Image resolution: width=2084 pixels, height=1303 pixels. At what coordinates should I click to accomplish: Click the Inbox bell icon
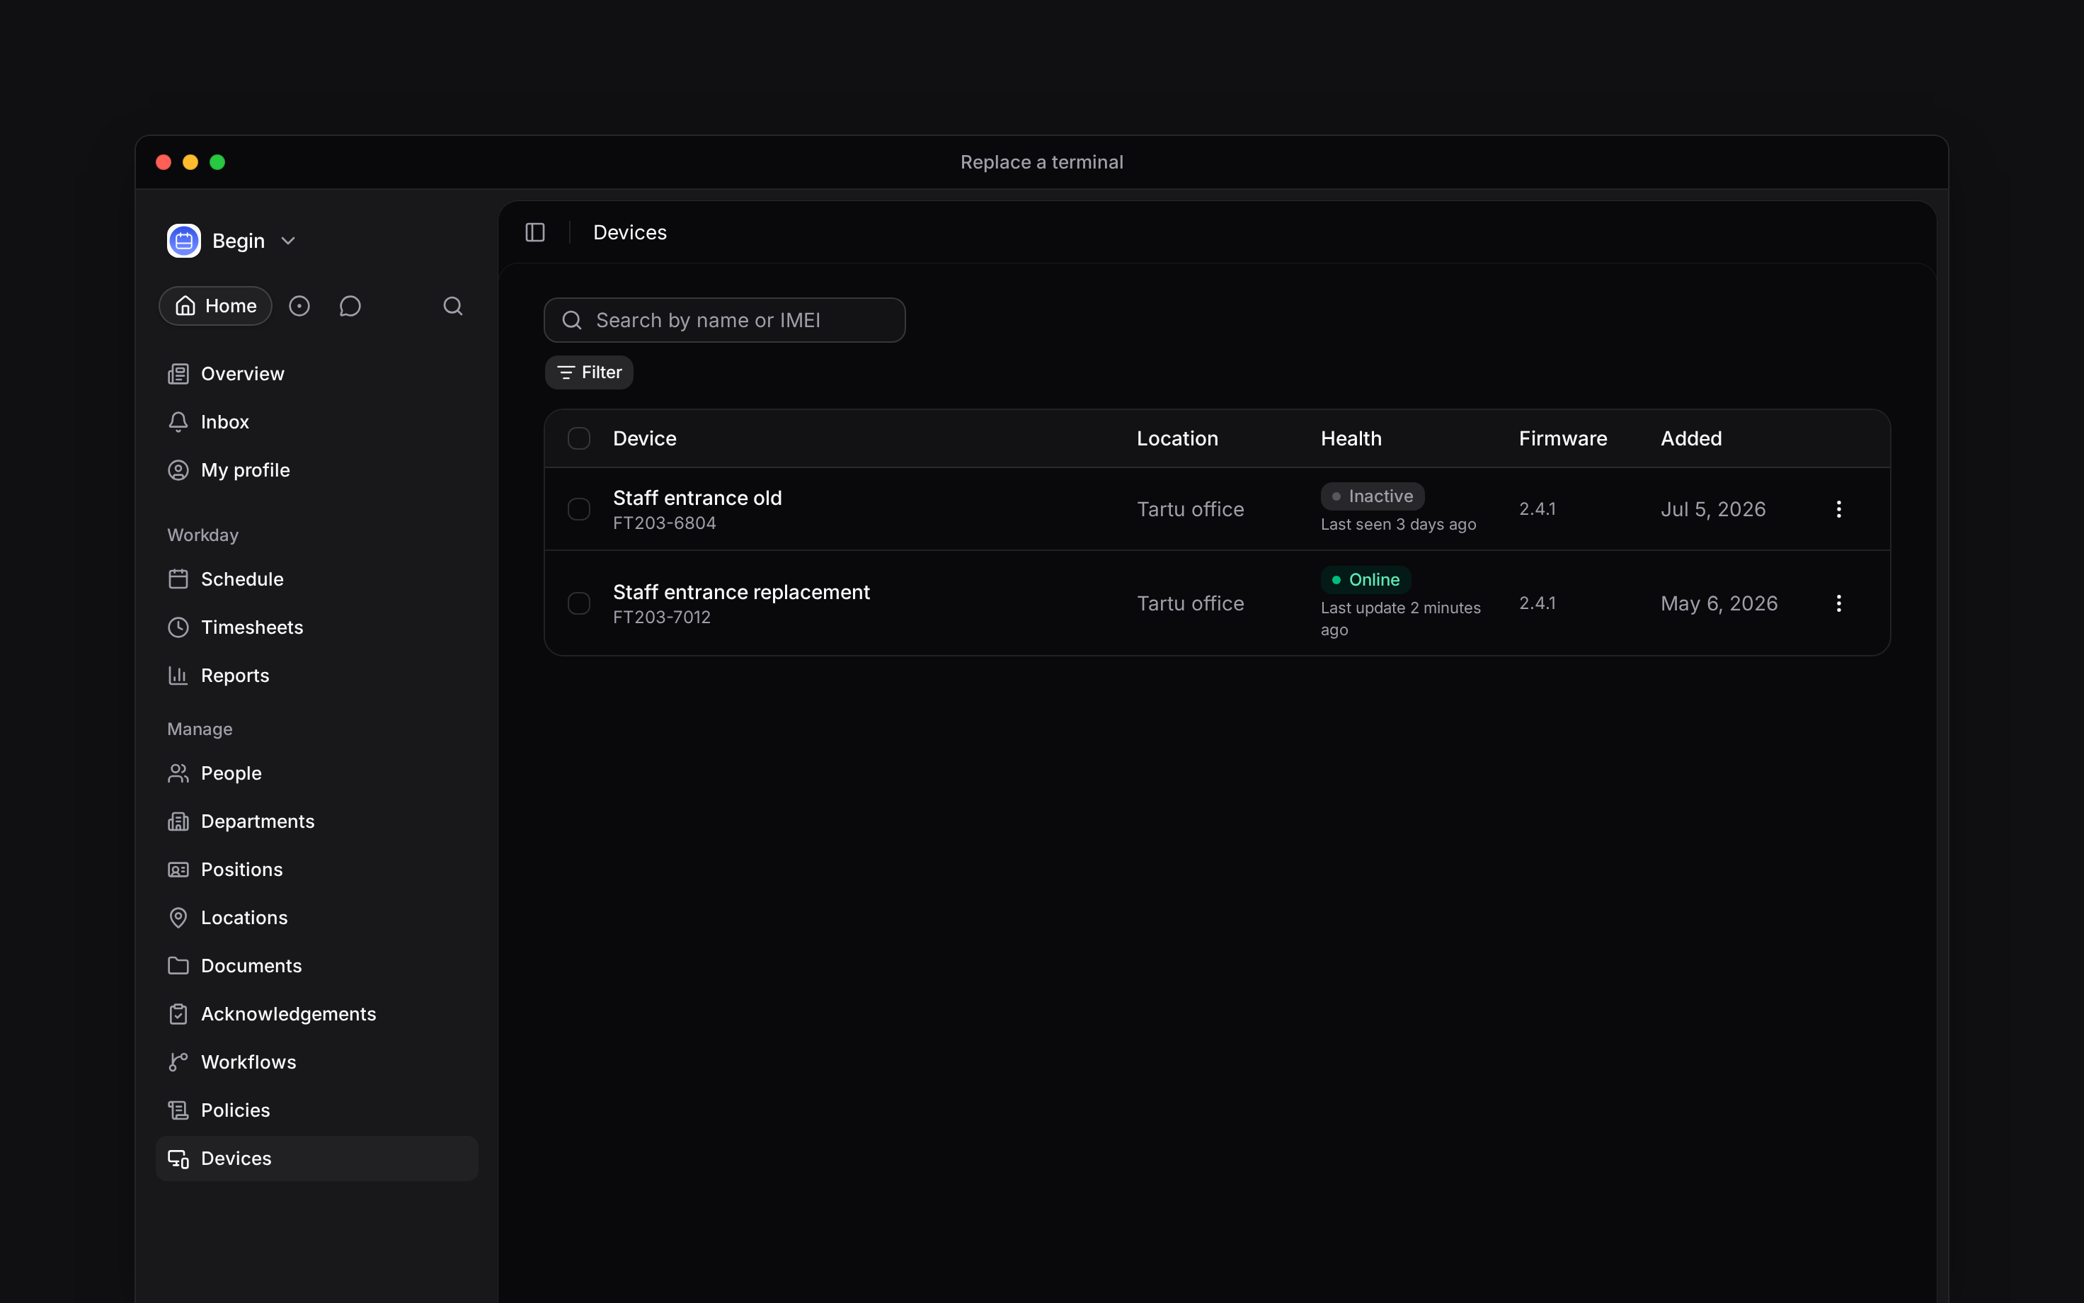(x=178, y=422)
